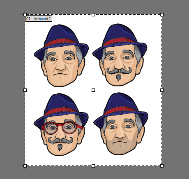Click the '01 - Artboard 1' name label
189x179 pixels.
(39, 18)
